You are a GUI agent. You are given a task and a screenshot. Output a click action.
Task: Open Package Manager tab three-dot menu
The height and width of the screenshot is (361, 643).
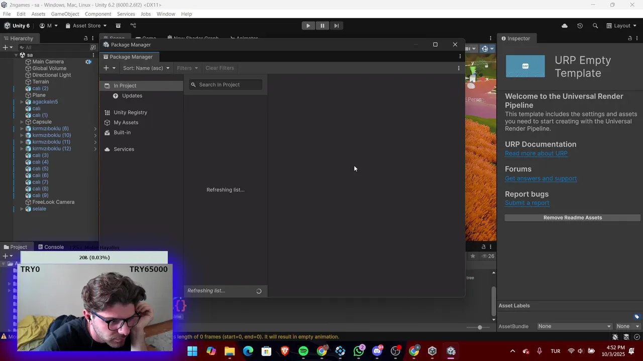(460, 57)
